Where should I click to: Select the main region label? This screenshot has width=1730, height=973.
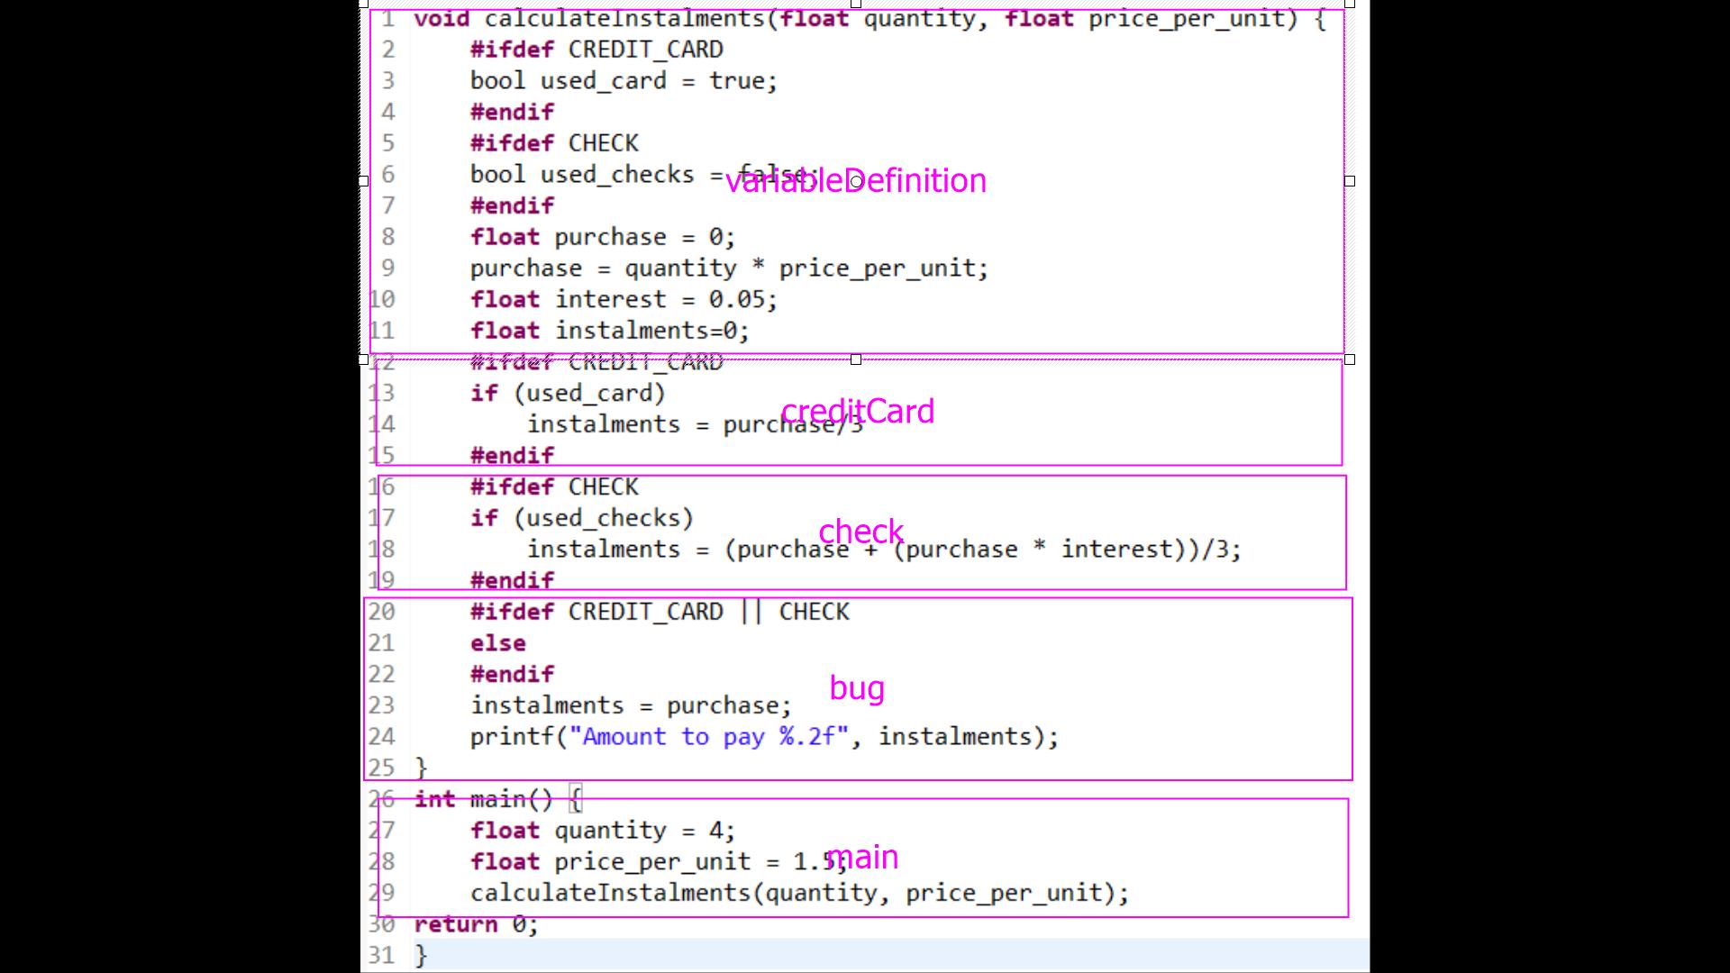coord(862,857)
